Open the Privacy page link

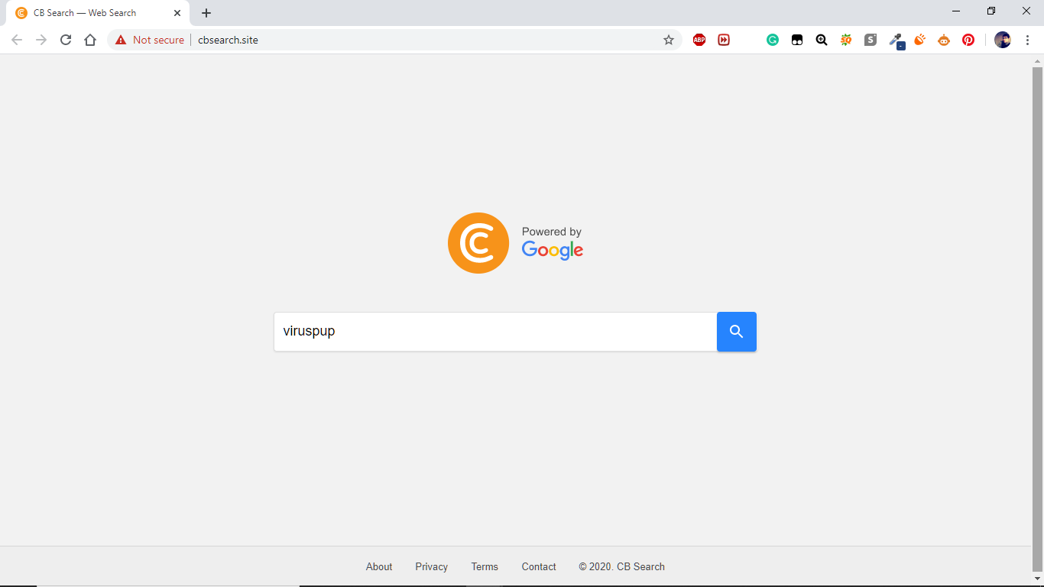pos(431,566)
